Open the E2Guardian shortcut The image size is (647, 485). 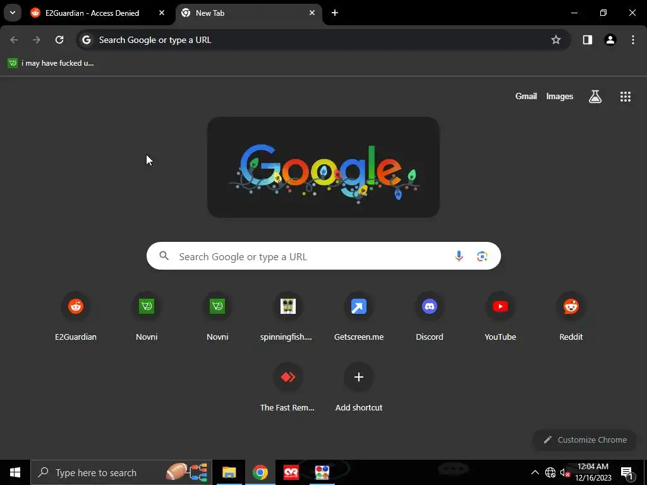coord(76,317)
